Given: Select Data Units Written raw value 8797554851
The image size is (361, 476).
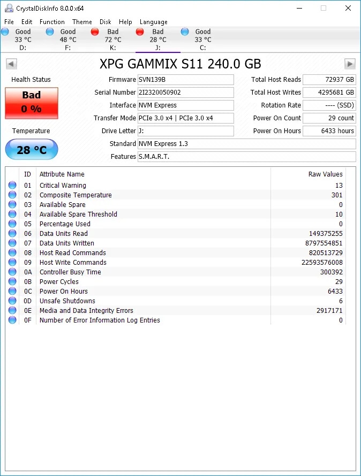Looking at the screenshot, I should click(x=324, y=243).
